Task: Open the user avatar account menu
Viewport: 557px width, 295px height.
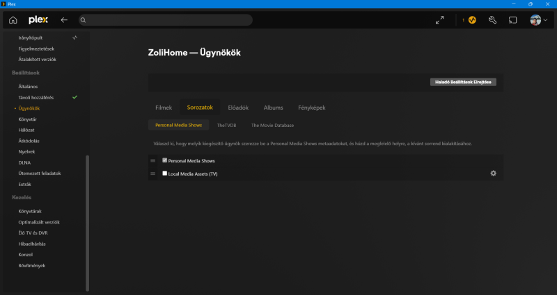Action: [538, 20]
